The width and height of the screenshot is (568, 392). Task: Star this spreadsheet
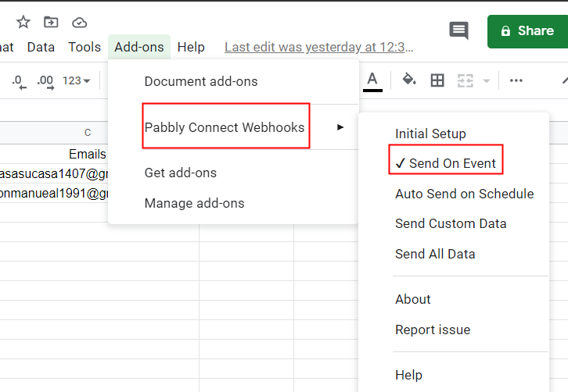[23, 22]
